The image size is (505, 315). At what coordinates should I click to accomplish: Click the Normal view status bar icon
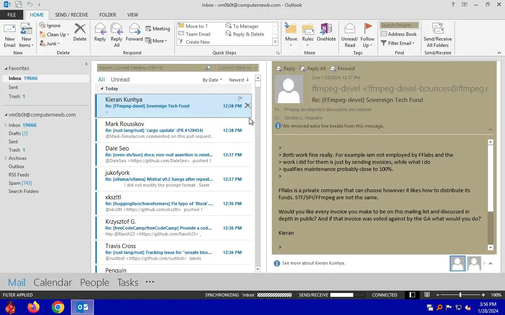click(412, 295)
